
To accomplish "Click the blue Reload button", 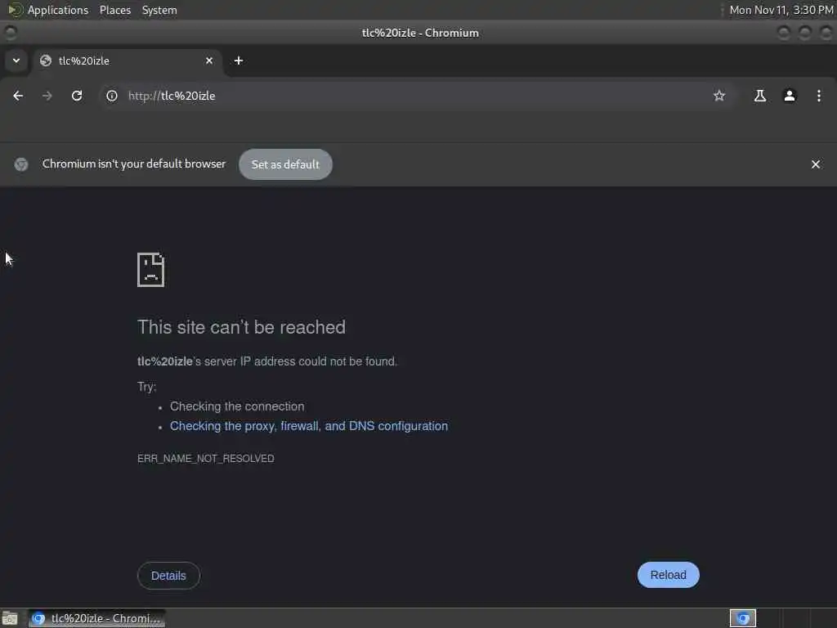I will 669,575.
